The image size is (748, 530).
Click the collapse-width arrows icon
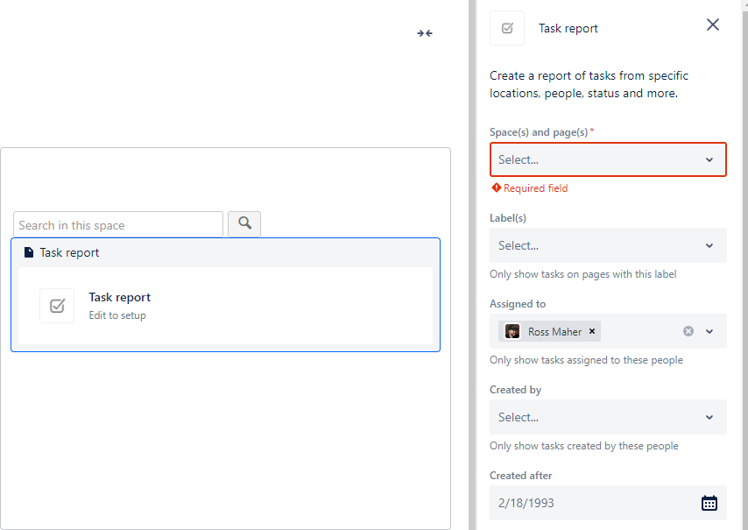[425, 33]
